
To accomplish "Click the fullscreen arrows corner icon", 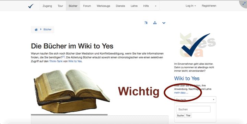I will click(x=244, y=4).
